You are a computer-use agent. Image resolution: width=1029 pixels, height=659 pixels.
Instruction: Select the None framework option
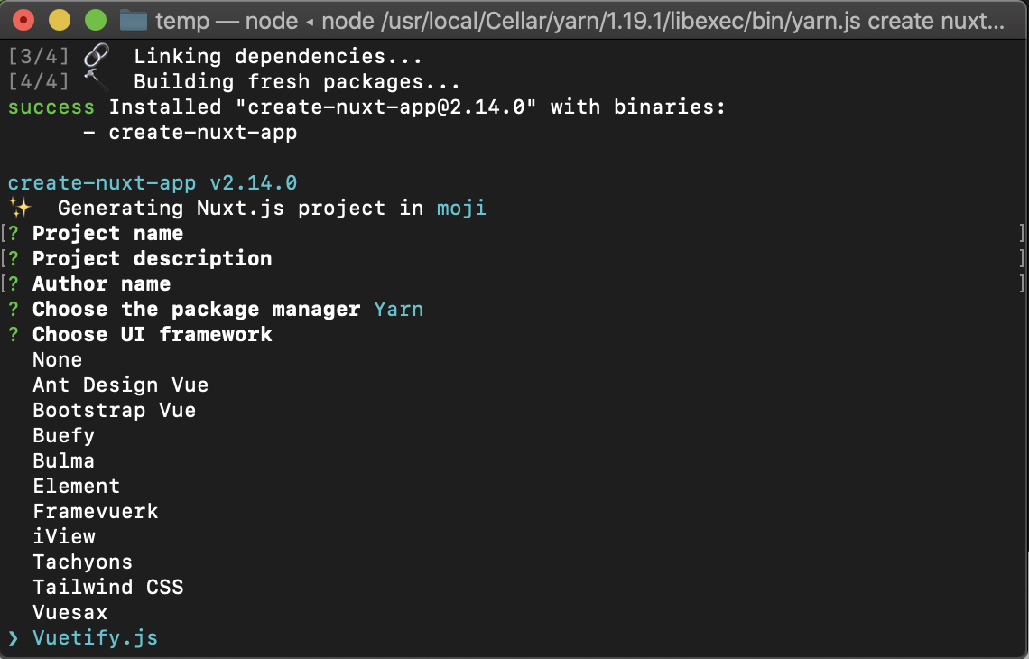point(58,359)
